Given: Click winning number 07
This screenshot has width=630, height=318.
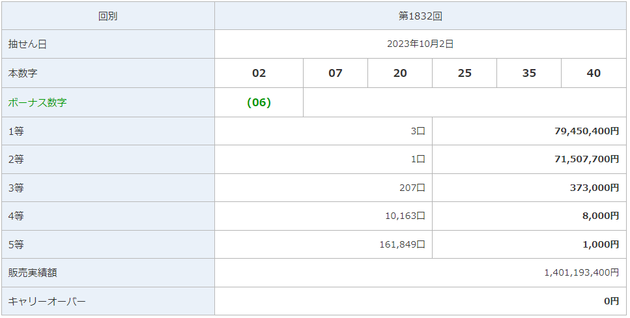Looking at the screenshot, I should pyautogui.click(x=336, y=73).
